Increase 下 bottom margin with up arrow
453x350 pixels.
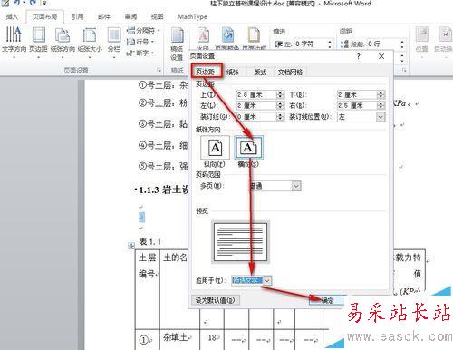(381, 92)
